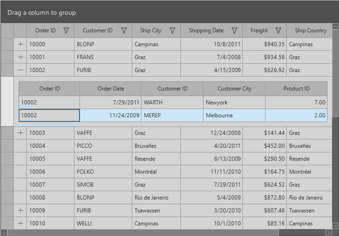Select the Rio de Janeiro ship city cell
Screen dimensions: 339x236
click(x=156, y=198)
